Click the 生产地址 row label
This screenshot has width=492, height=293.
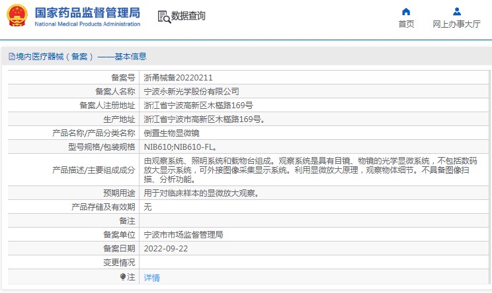tap(119, 119)
